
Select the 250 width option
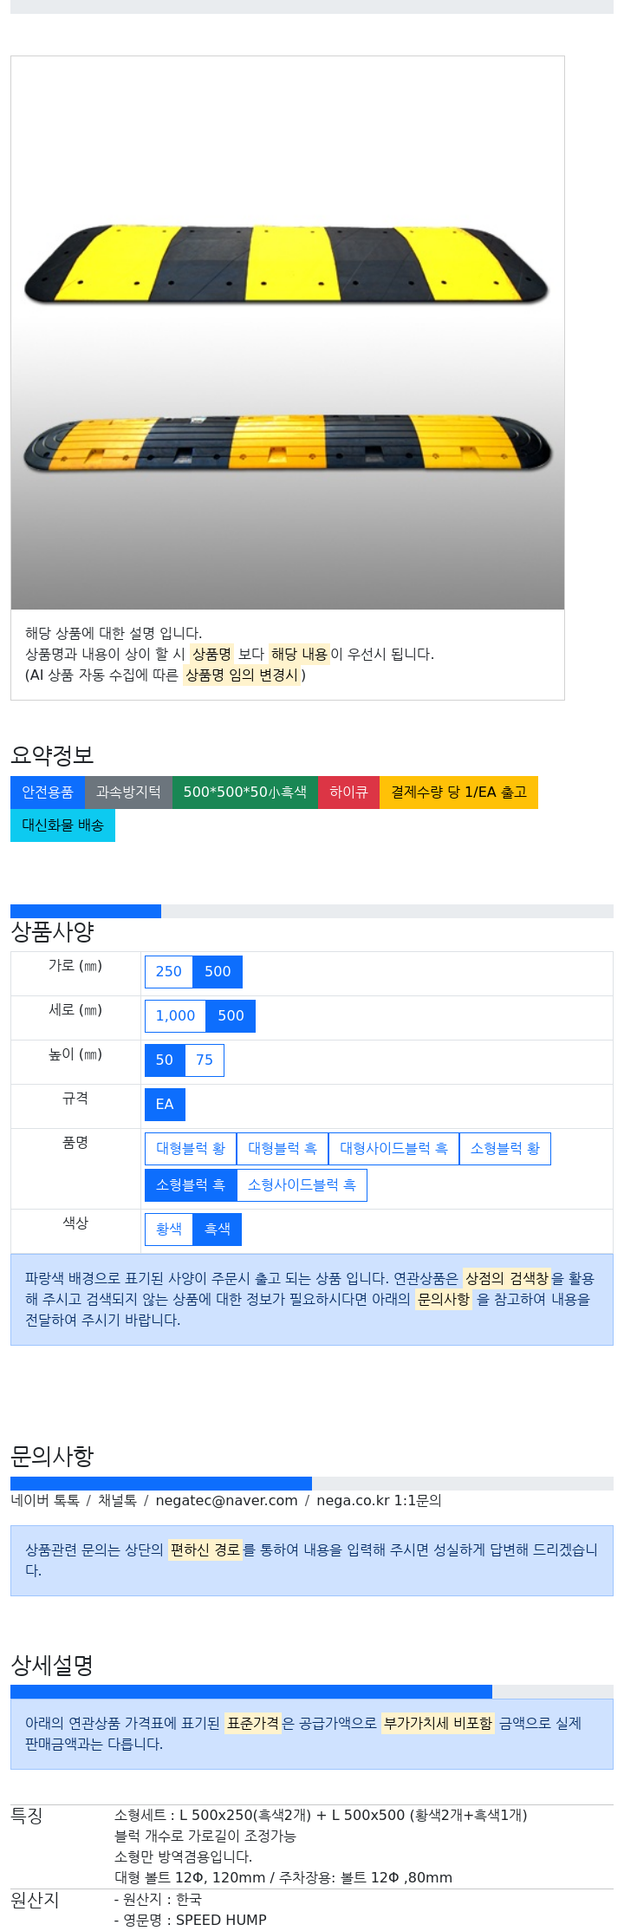tap(169, 972)
